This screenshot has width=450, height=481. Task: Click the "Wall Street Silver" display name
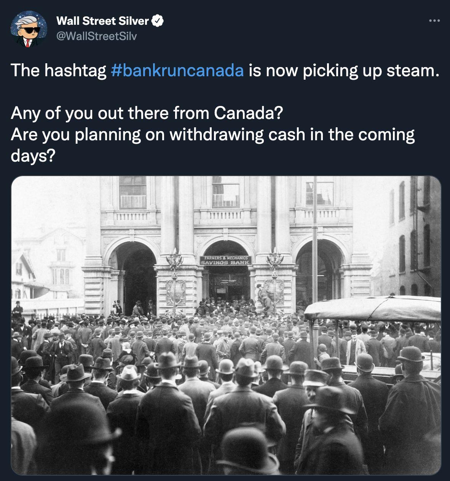click(102, 21)
